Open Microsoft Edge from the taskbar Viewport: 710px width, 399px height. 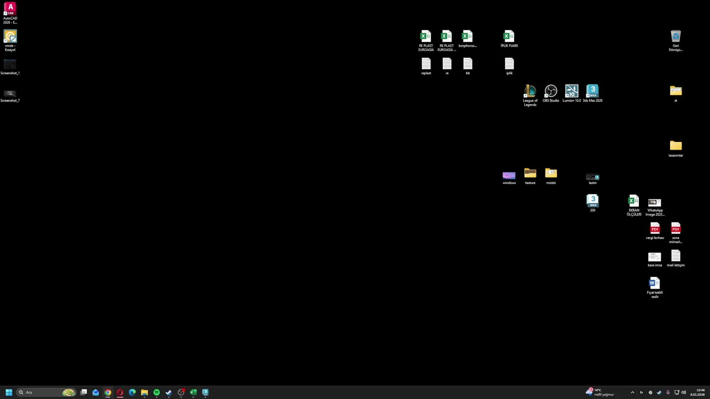tap(132, 392)
